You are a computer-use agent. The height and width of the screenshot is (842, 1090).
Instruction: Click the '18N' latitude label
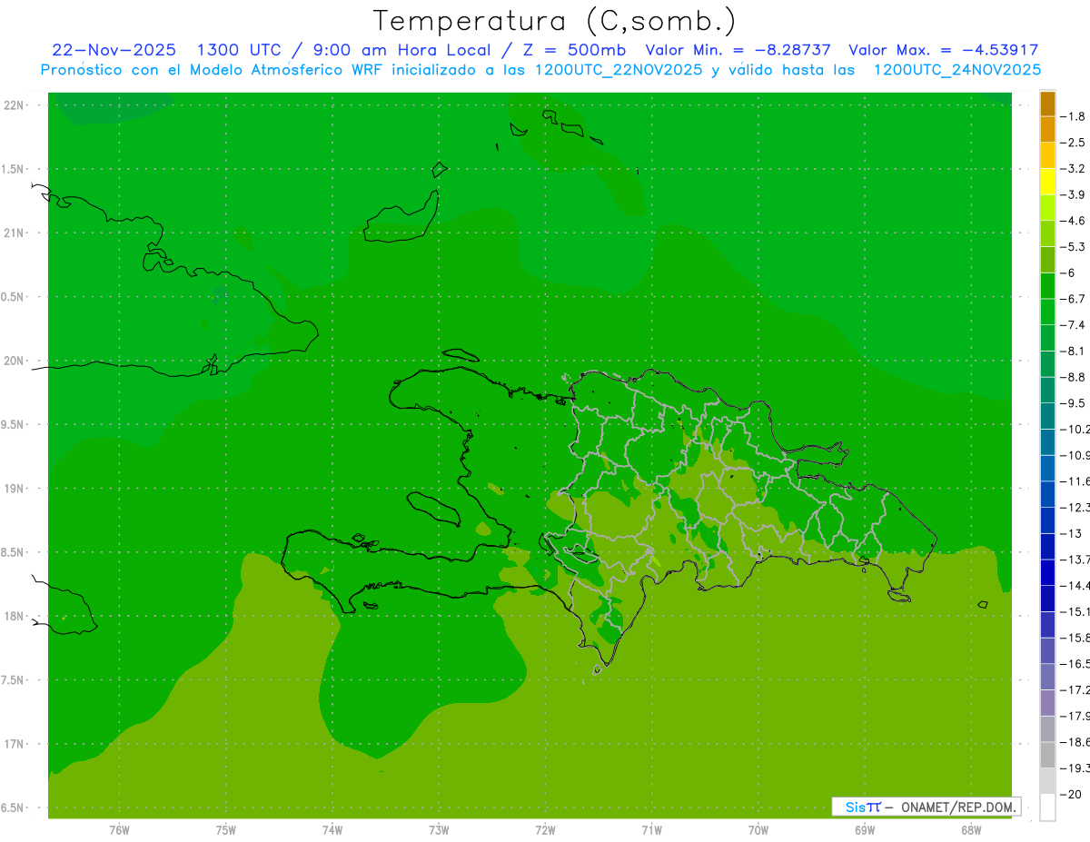[15, 616]
